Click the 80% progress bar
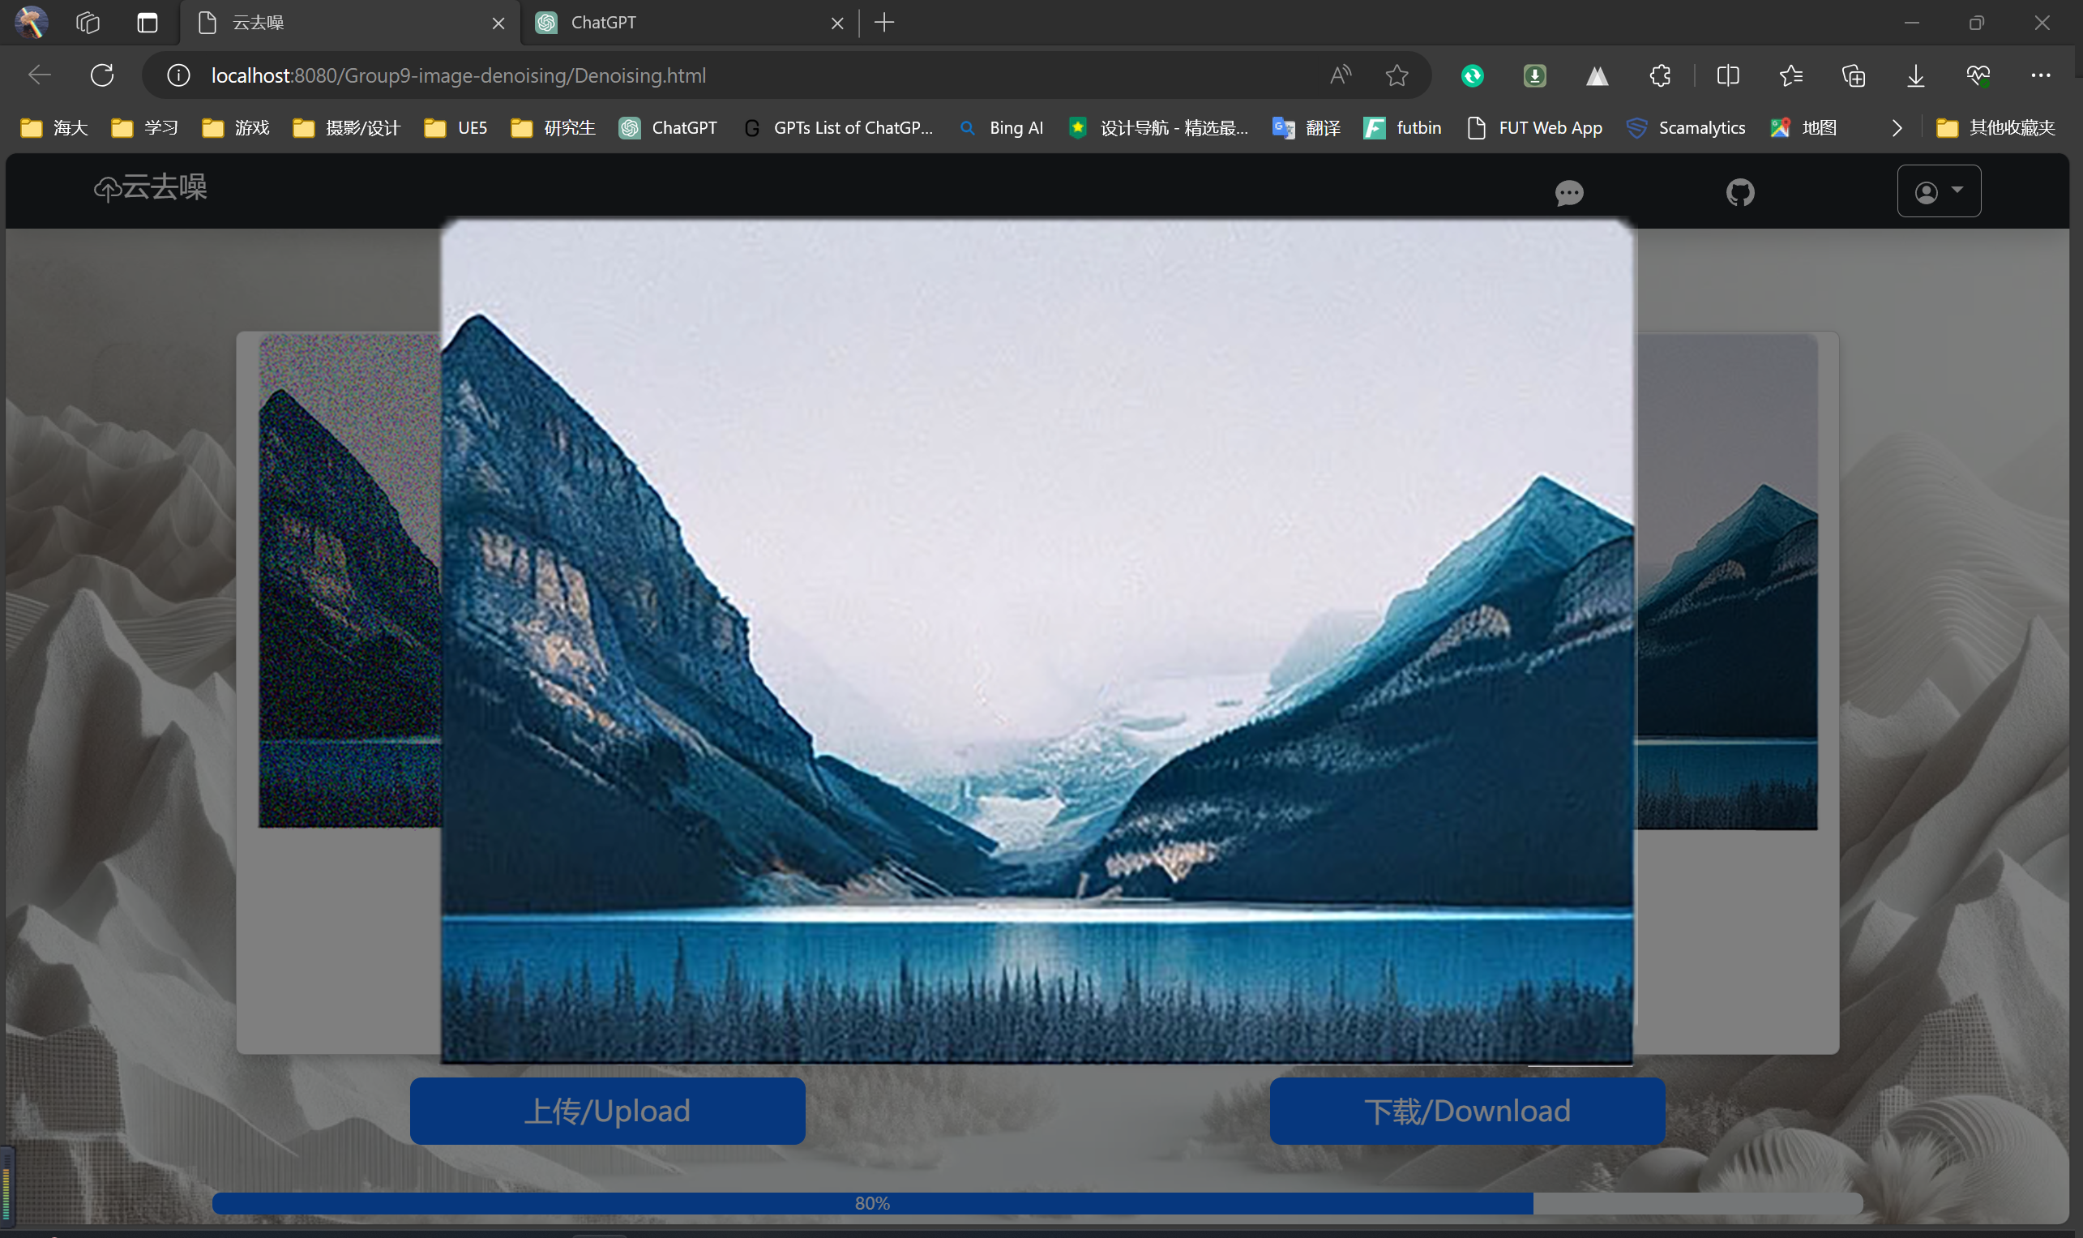 tap(871, 1203)
